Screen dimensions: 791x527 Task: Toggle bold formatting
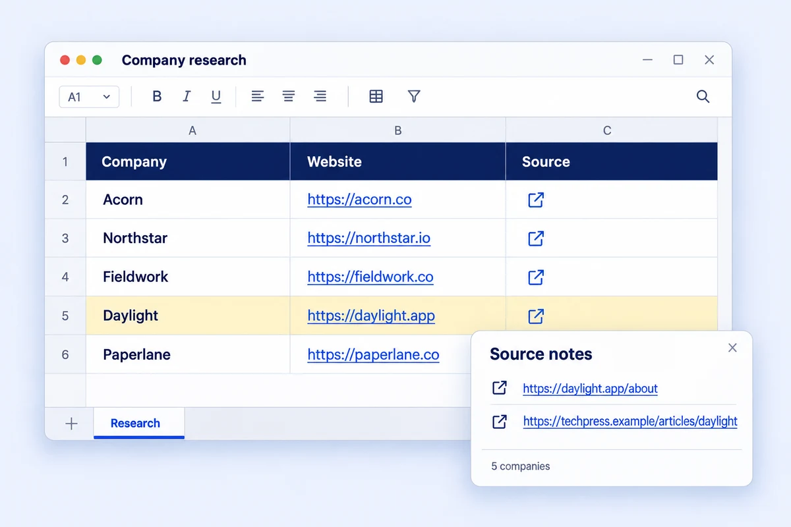[x=157, y=96]
